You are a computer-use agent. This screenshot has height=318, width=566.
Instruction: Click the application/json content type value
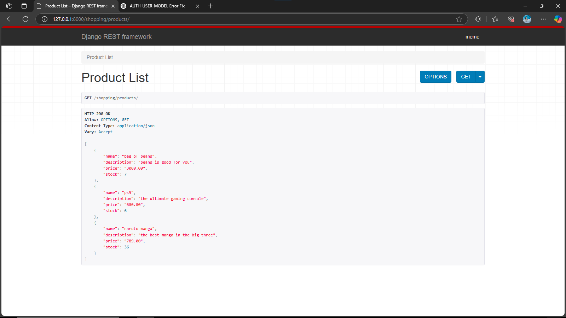(136, 126)
